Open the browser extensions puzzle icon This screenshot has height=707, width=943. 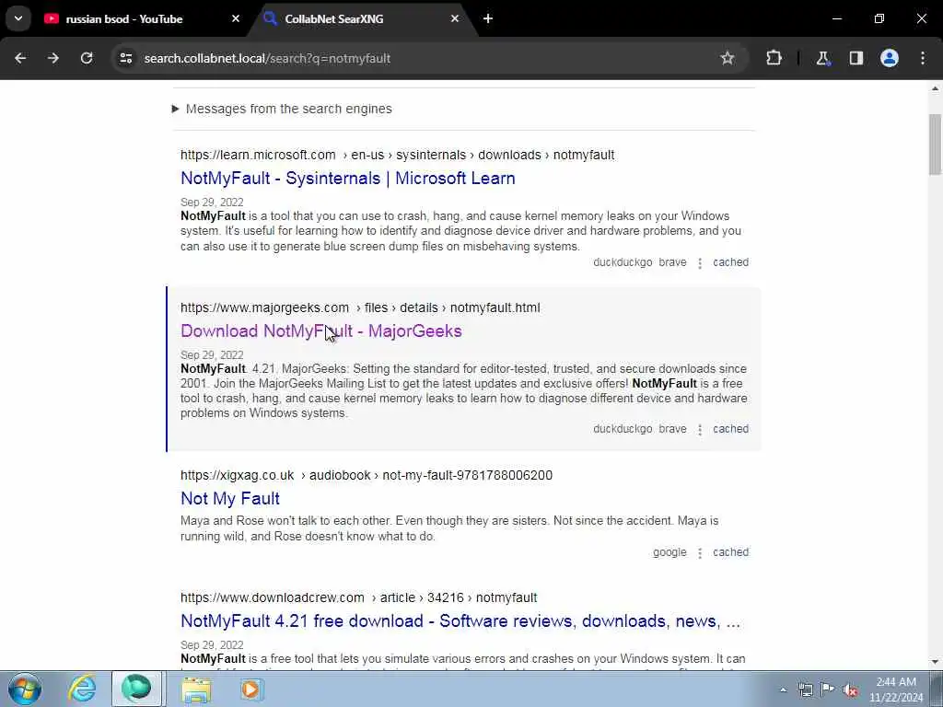(x=774, y=58)
